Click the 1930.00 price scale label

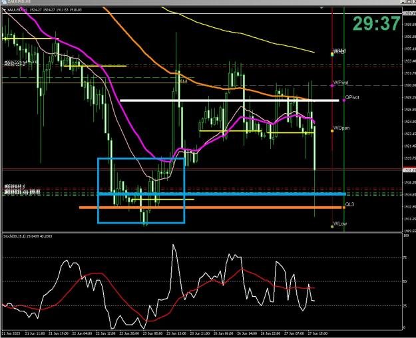[x=409, y=85]
